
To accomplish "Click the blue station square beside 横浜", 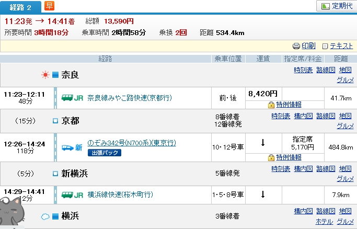I will (x=55, y=216).
